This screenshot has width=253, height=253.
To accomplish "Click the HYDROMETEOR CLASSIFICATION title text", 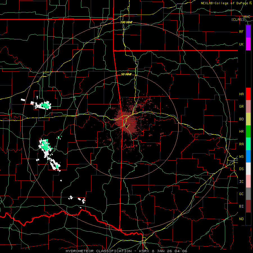I will tap(99, 251).
